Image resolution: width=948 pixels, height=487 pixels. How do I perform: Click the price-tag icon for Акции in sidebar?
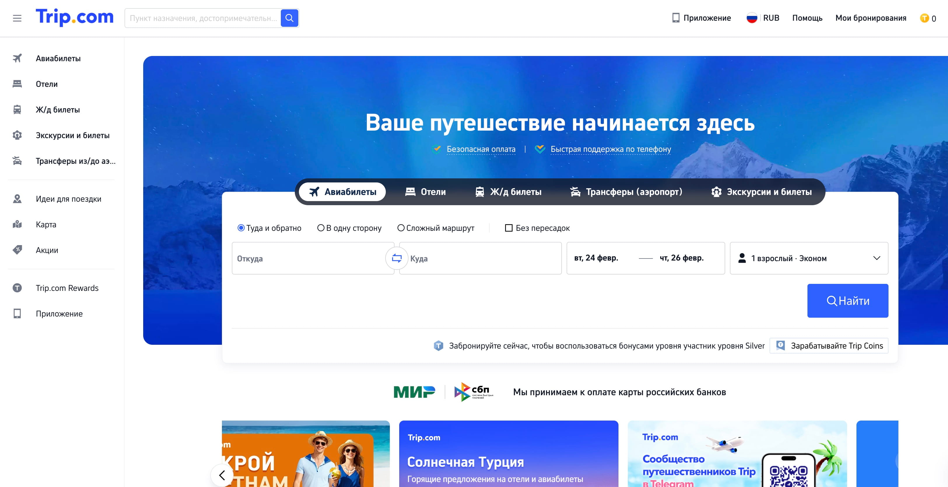pyautogui.click(x=17, y=250)
